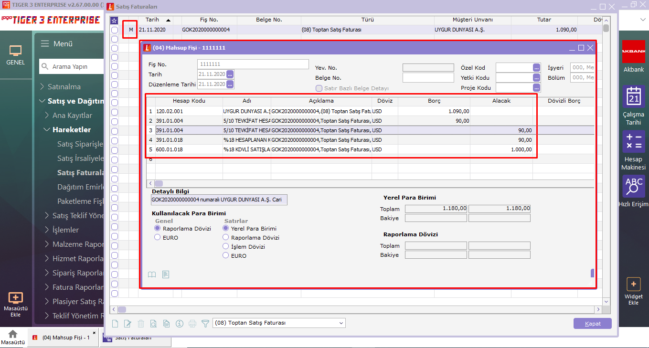Open the Akbank widget icon
This screenshot has width=649, height=348.
pos(633,51)
